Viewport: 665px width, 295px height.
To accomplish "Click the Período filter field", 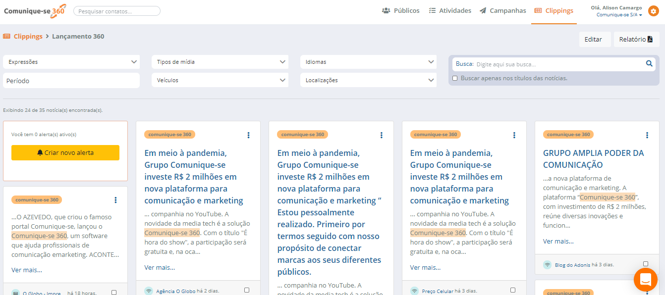I will tap(71, 81).
